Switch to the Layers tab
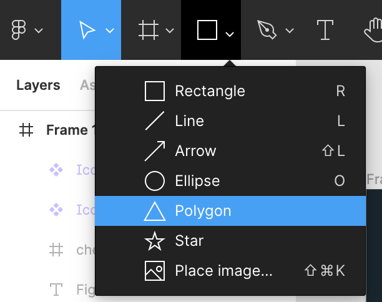The image size is (382, 302). point(38,85)
